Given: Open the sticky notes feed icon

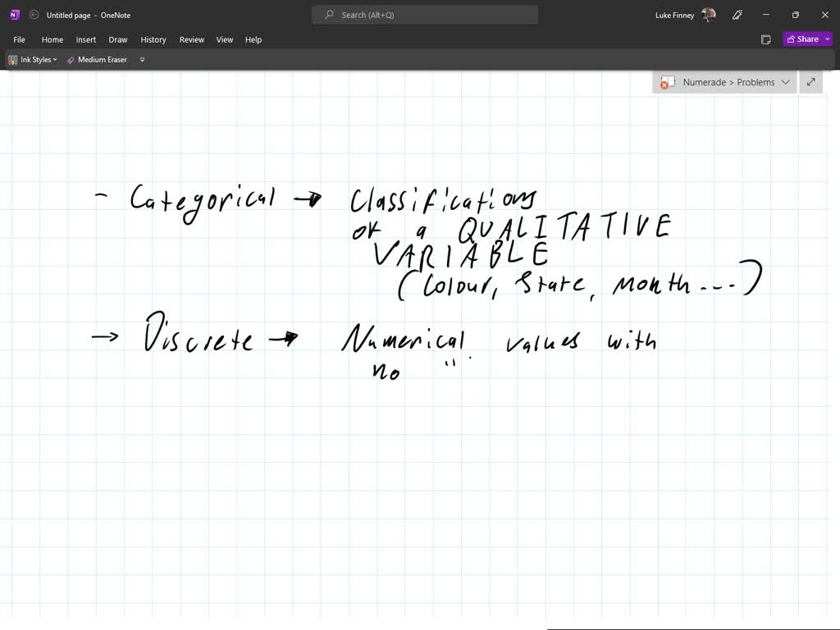Looking at the screenshot, I should 765,39.
